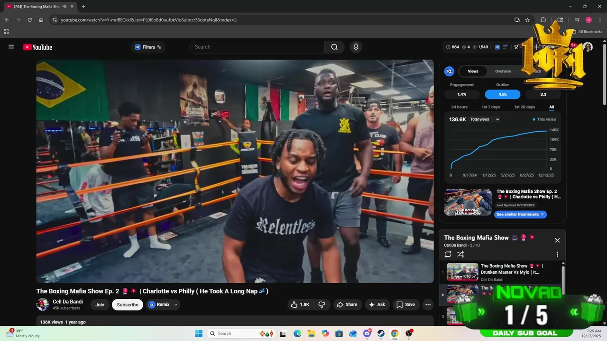Click the page vertical scrollbar
The width and height of the screenshot is (607, 341).
[604, 74]
